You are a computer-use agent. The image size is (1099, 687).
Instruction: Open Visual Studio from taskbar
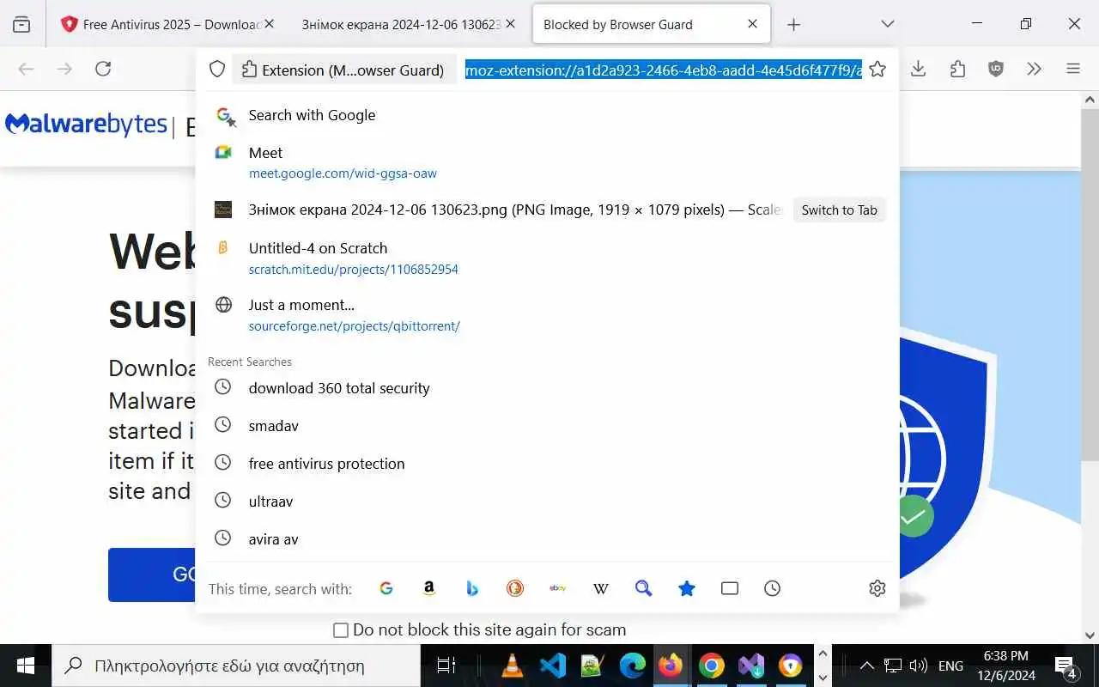pyautogui.click(x=751, y=666)
